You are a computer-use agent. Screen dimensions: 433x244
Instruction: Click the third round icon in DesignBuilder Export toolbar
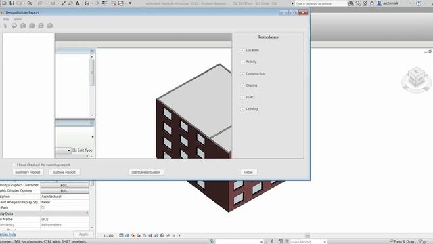click(23, 26)
